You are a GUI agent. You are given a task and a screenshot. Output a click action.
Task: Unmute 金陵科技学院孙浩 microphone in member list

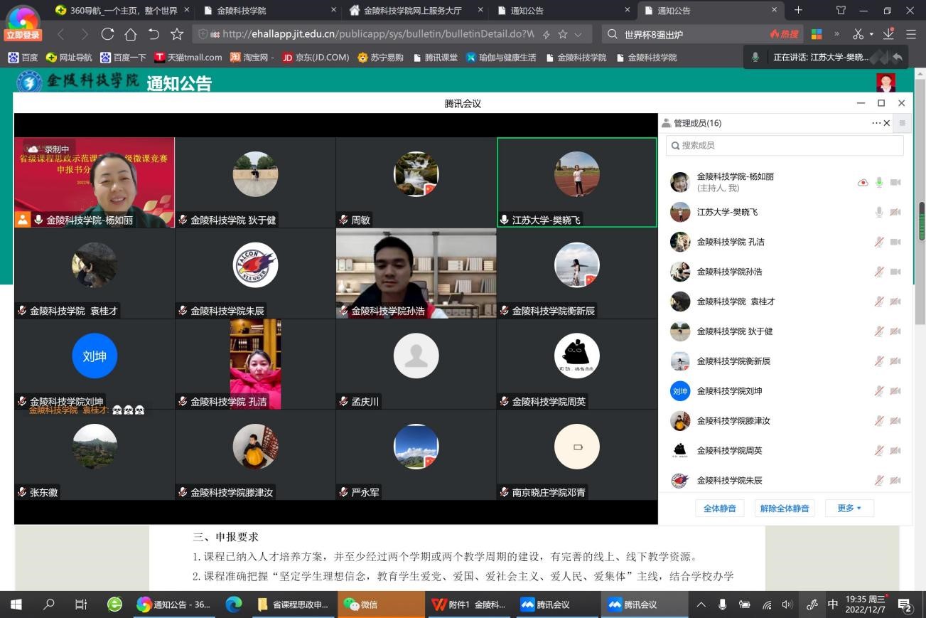(x=879, y=272)
